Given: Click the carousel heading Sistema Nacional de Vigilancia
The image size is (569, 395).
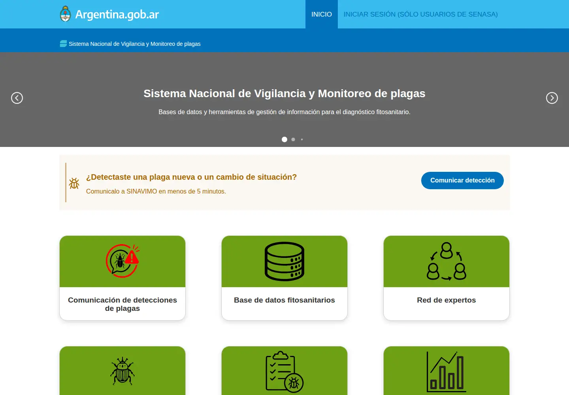Looking at the screenshot, I should (x=284, y=94).
